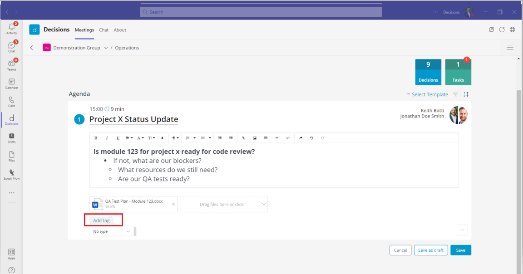523x274 pixels.
Task: Expand the Demonstration Group channel dropdown
Action: pos(106,47)
